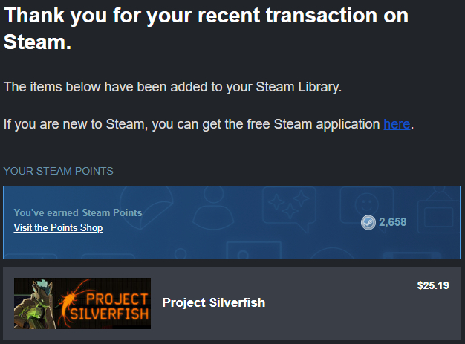
Task: Open the Project Silverfish game thumbnail
Action: tap(82, 303)
